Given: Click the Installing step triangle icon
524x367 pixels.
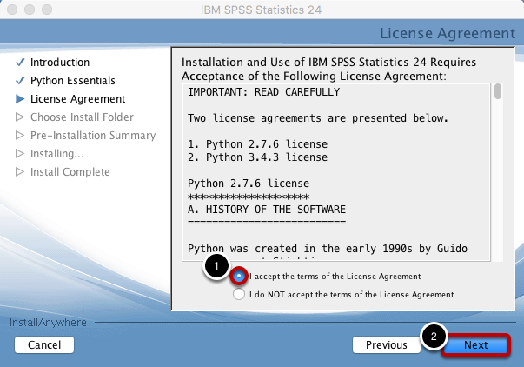Looking at the screenshot, I should tap(20, 154).
